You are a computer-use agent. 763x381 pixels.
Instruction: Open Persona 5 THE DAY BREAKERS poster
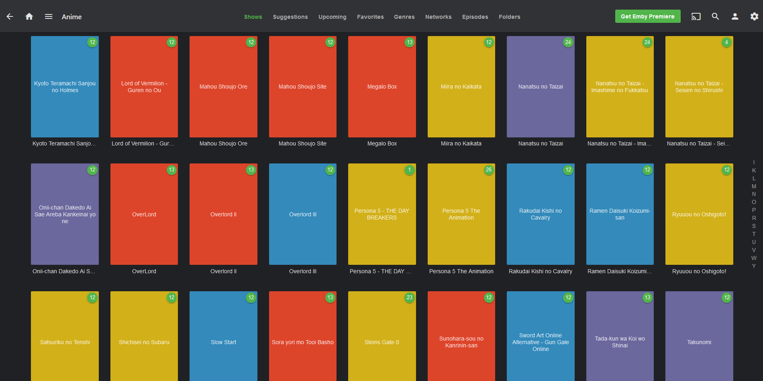click(382, 214)
